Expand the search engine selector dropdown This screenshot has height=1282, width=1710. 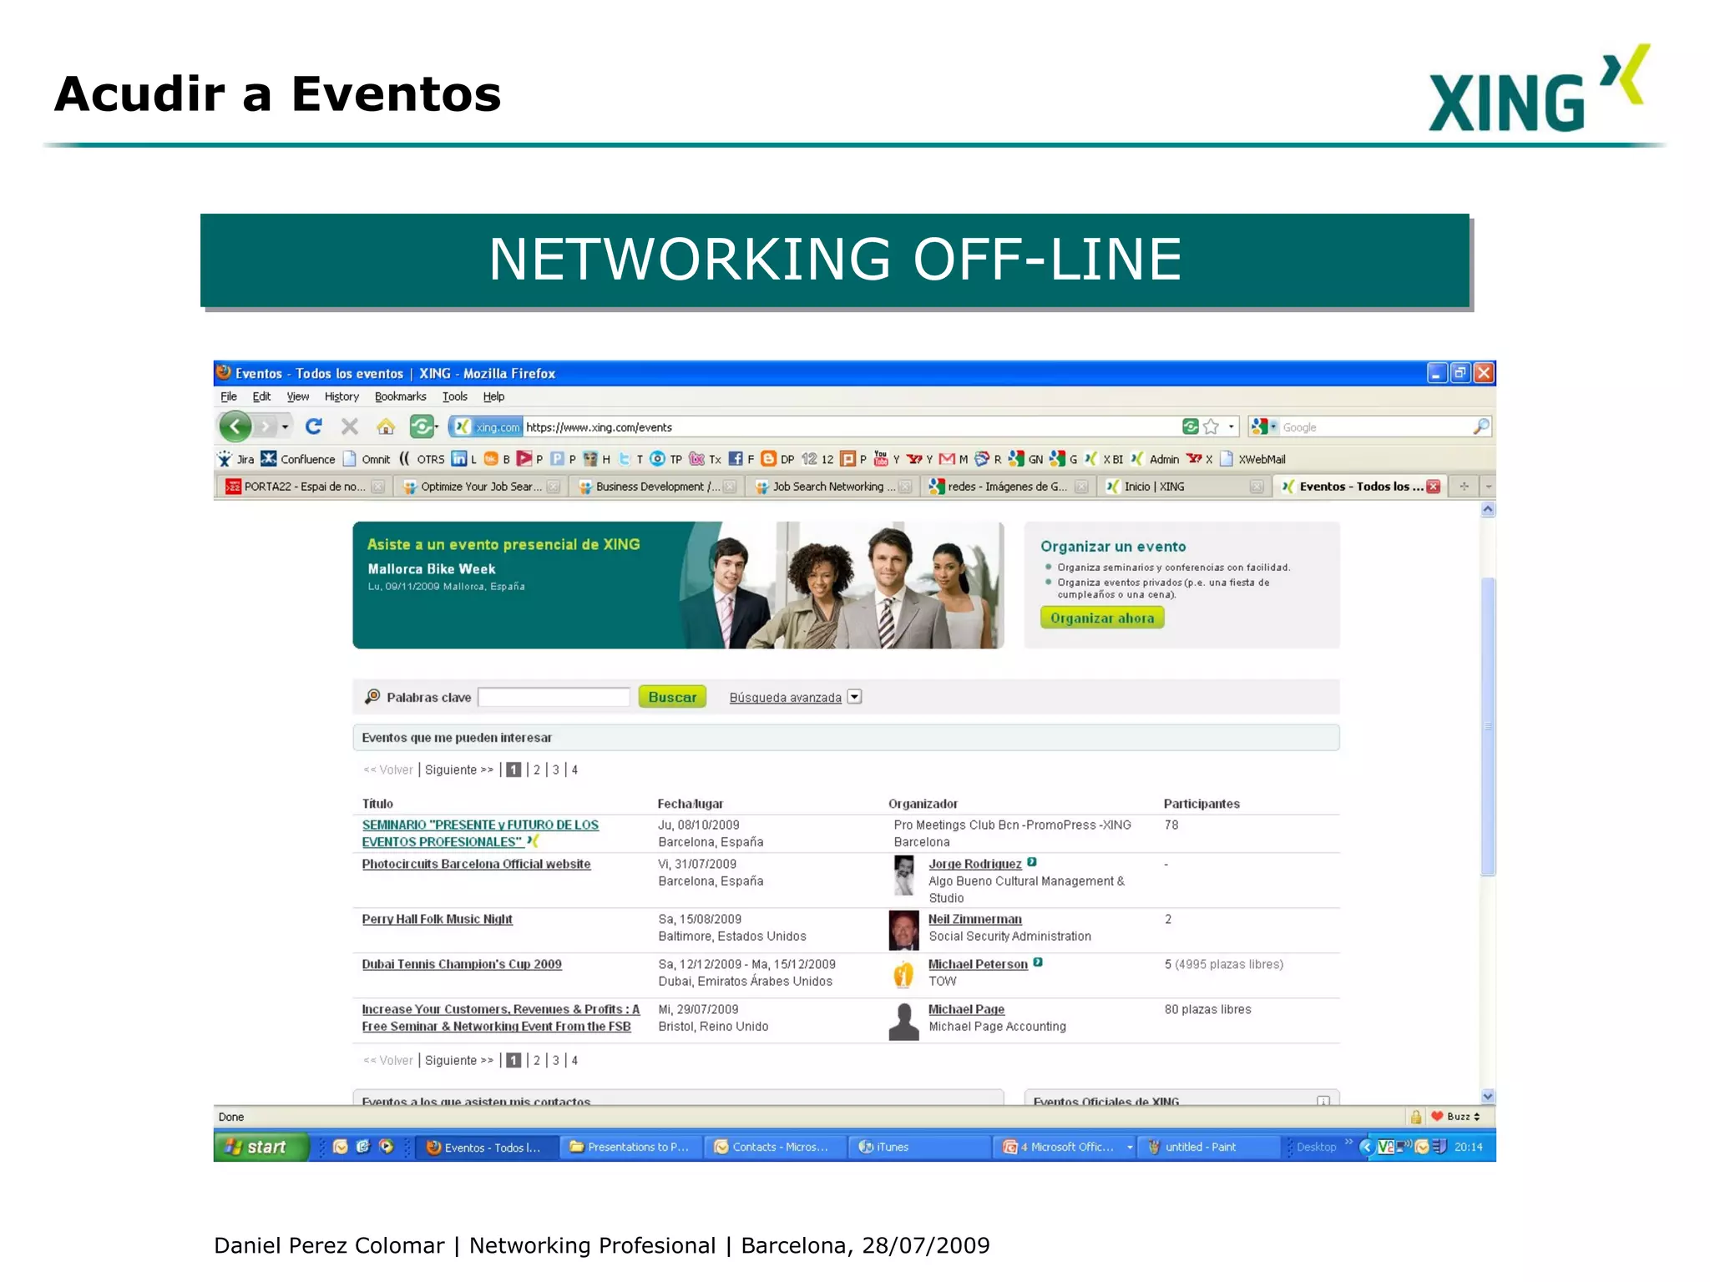pyautogui.click(x=1274, y=426)
